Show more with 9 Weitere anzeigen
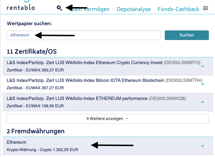Viewport: 215px width, 157px height. 107,119
